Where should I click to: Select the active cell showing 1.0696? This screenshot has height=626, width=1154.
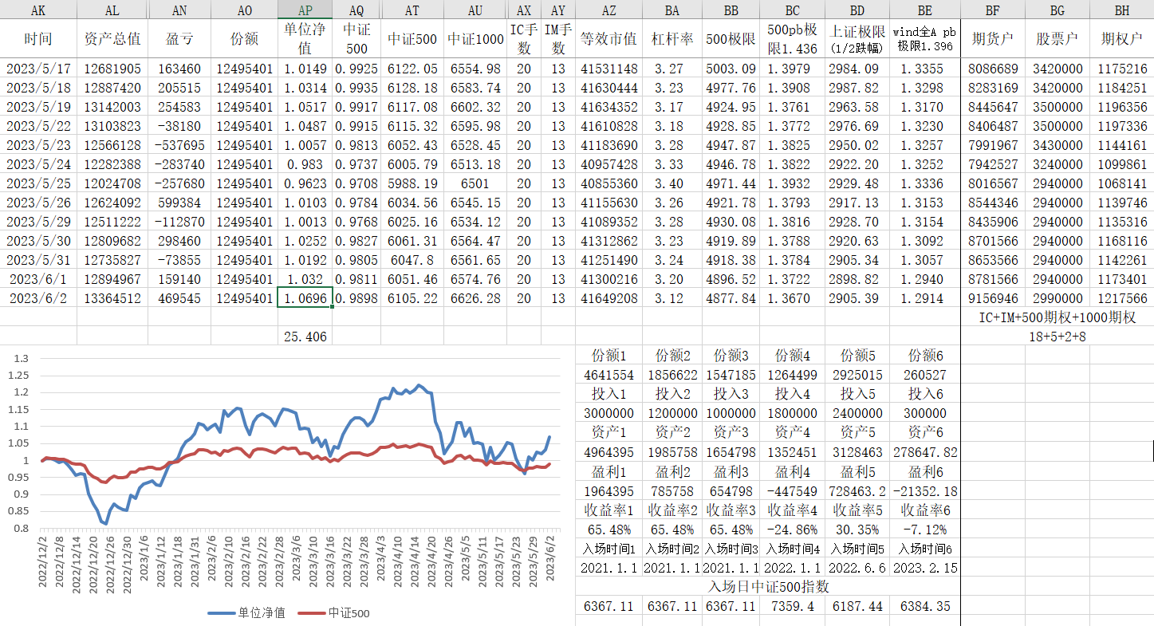pos(305,298)
